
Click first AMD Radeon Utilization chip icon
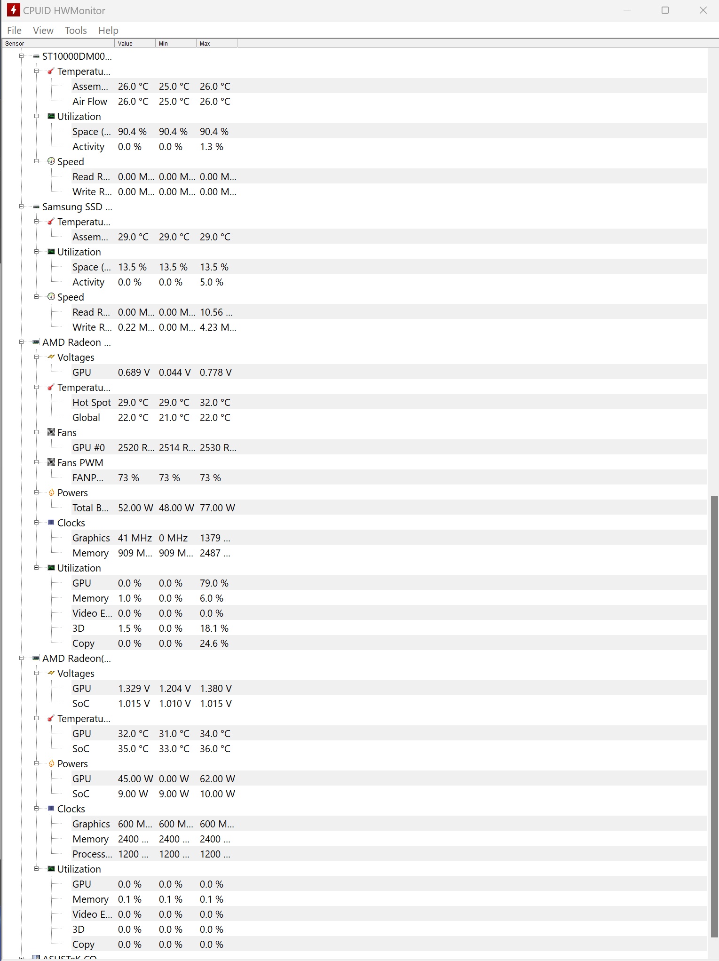coord(51,568)
